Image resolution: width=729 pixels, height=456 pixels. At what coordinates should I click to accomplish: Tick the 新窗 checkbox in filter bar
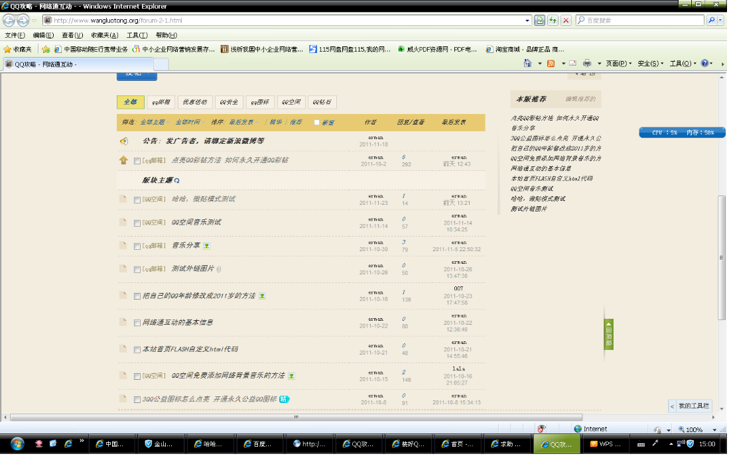coord(316,123)
